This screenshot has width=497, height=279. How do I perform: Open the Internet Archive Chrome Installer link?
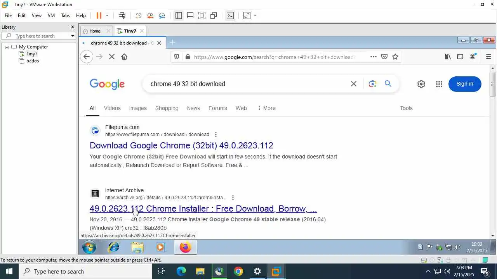pyautogui.click(x=203, y=208)
